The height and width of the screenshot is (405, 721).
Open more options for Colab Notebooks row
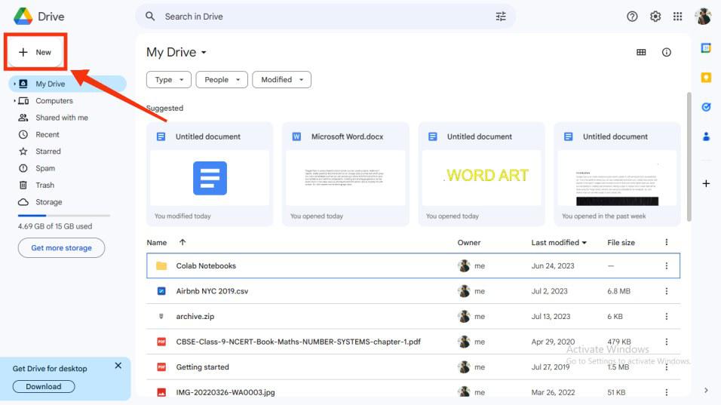tap(666, 265)
